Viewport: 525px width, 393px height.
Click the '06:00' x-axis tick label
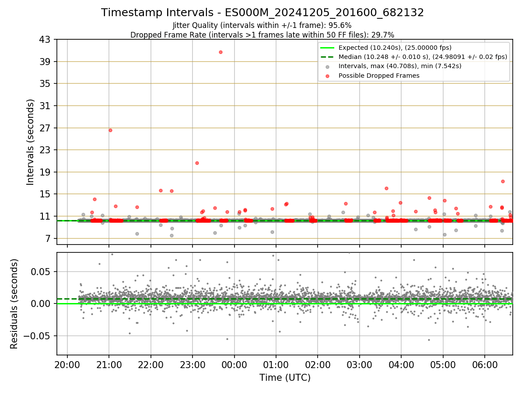click(485, 365)
